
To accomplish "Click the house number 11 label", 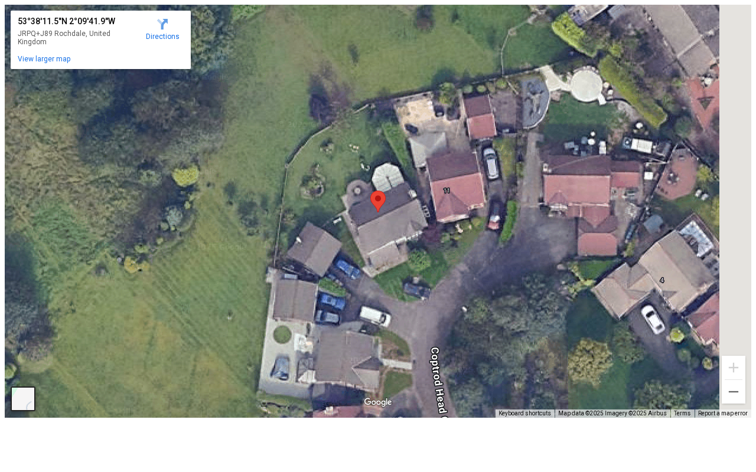I will tap(447, 191).
